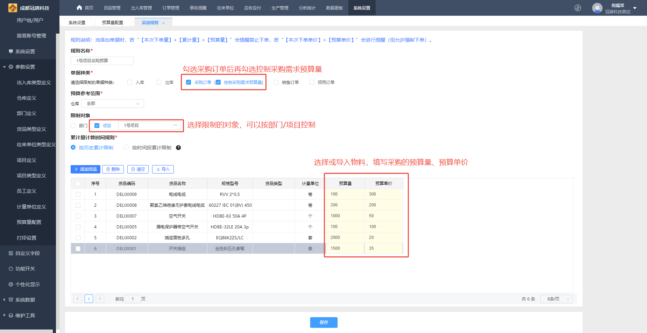Open 计量单位定义 in the sidebar
The height and width of the screenshot is (333, 647).
coord(31,207)
